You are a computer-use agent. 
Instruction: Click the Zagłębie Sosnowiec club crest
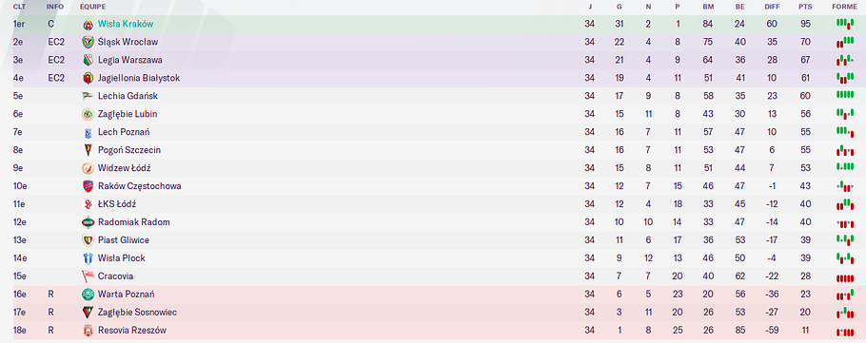(x=88, y=312)
